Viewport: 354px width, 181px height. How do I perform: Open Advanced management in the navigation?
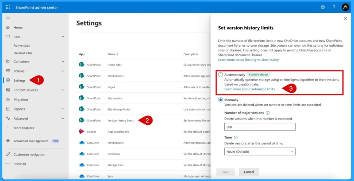pyautogui.click(x=31, y=141)
